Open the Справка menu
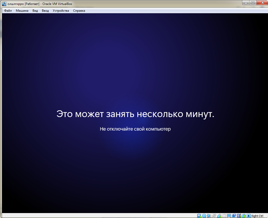This screenshot has height=218, width=268. coord(79,11)
